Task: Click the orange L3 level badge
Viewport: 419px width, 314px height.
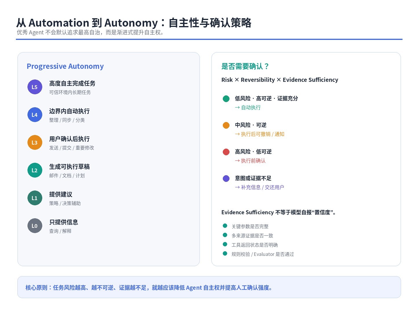Action: tap(35, 143)
